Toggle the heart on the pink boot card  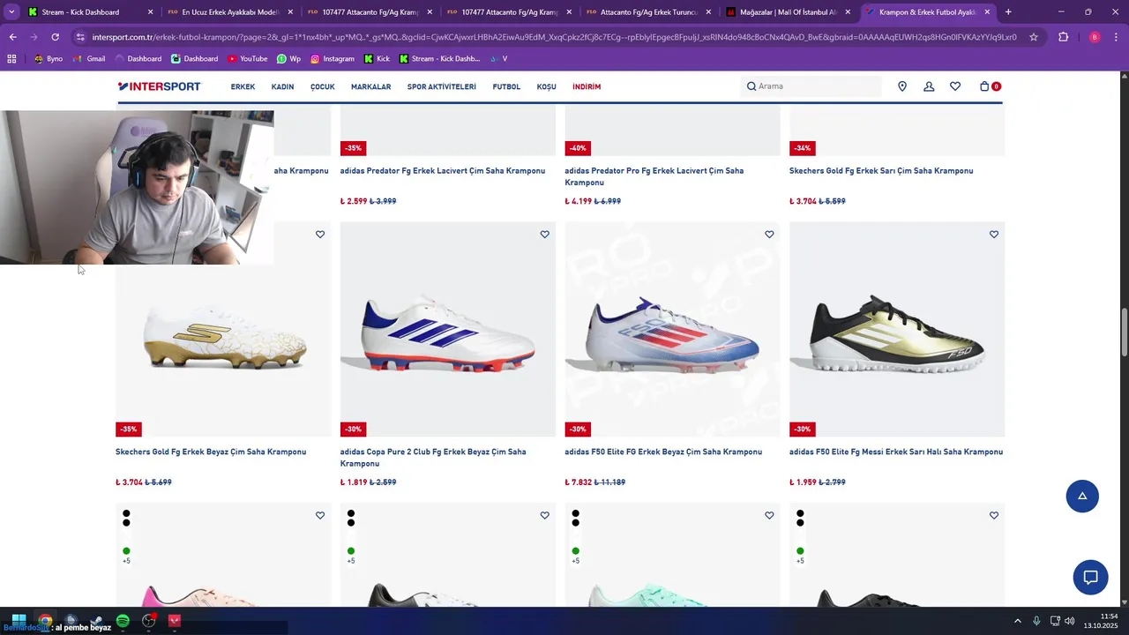(320, 515)
